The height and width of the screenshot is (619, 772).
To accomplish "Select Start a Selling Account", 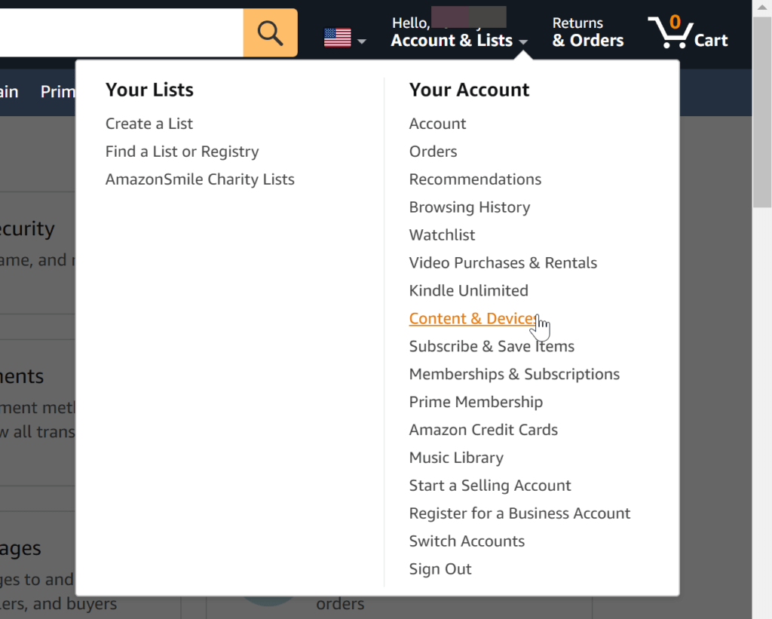I will click(490, 486).
